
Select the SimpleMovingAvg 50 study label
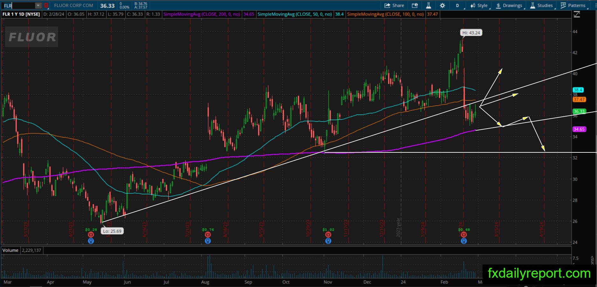coord(295,14)
